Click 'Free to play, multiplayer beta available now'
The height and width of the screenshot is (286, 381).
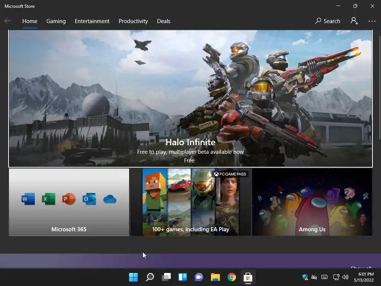point(190,152)
